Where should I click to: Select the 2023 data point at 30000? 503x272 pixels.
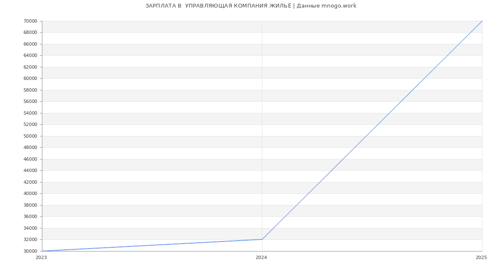pyautogui.click(x=42, y=251)
